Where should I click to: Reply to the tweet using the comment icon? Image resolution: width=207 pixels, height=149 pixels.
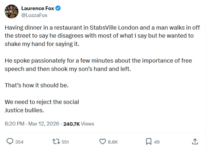coord(10,142)
